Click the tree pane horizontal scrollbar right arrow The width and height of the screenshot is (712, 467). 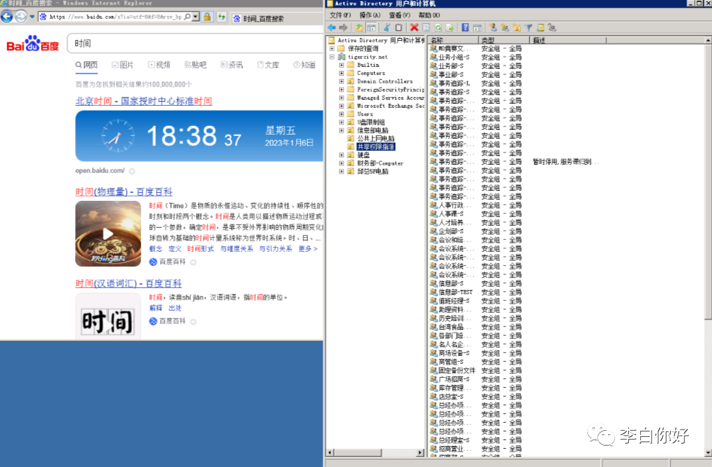[421, 452]
